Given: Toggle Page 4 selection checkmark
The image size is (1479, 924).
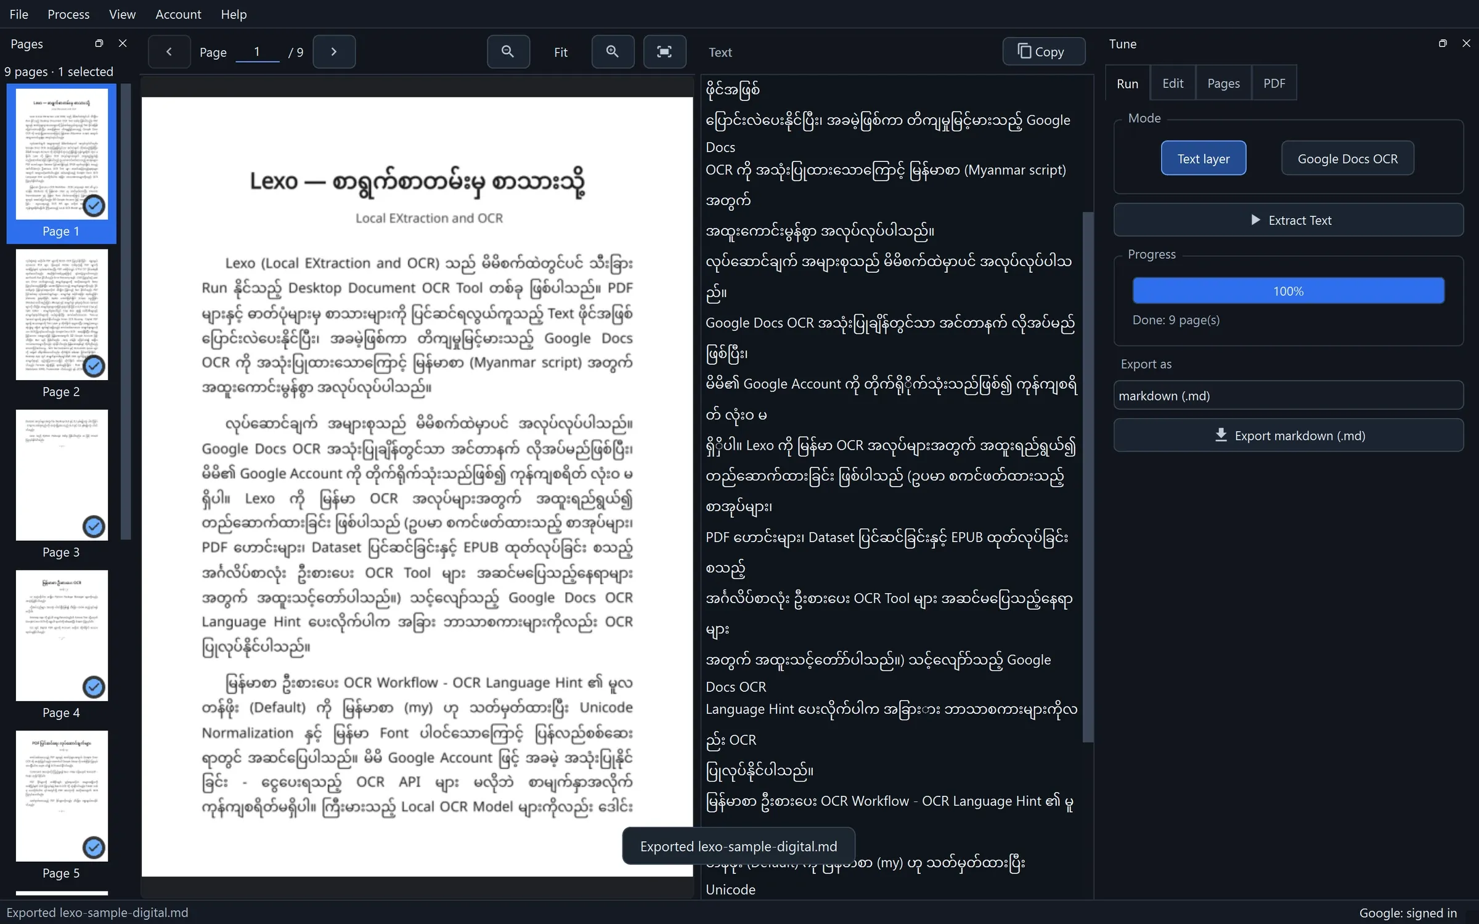Looking at the screenshot, I should click(94, 687).
